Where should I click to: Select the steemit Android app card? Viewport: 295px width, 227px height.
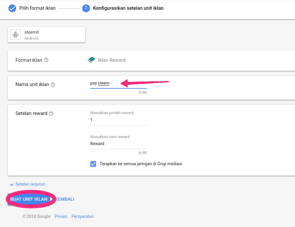pos(46,35)
